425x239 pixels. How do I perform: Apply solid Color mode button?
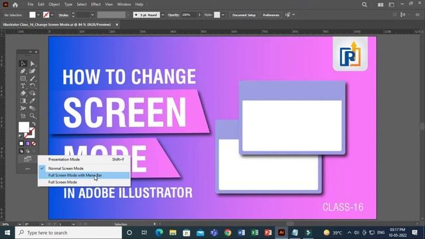(x=21, y=143)
